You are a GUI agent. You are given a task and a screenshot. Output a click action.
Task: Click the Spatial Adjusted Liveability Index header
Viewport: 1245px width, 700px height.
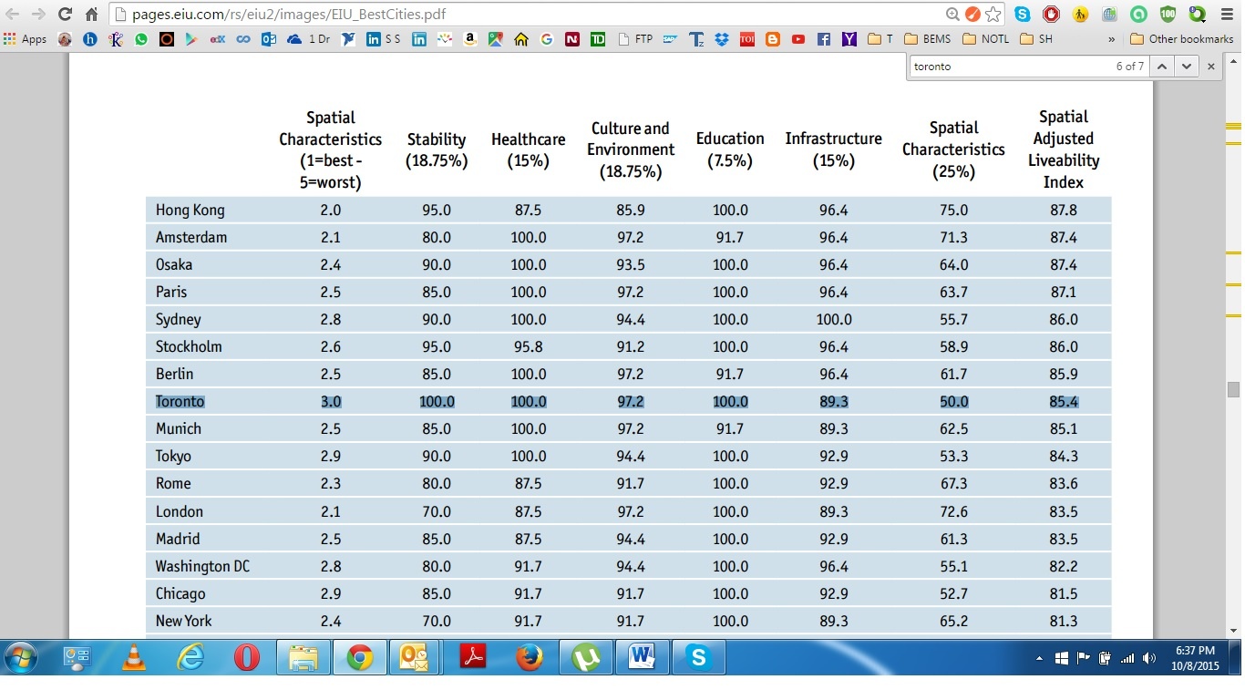click(1064, 149)
